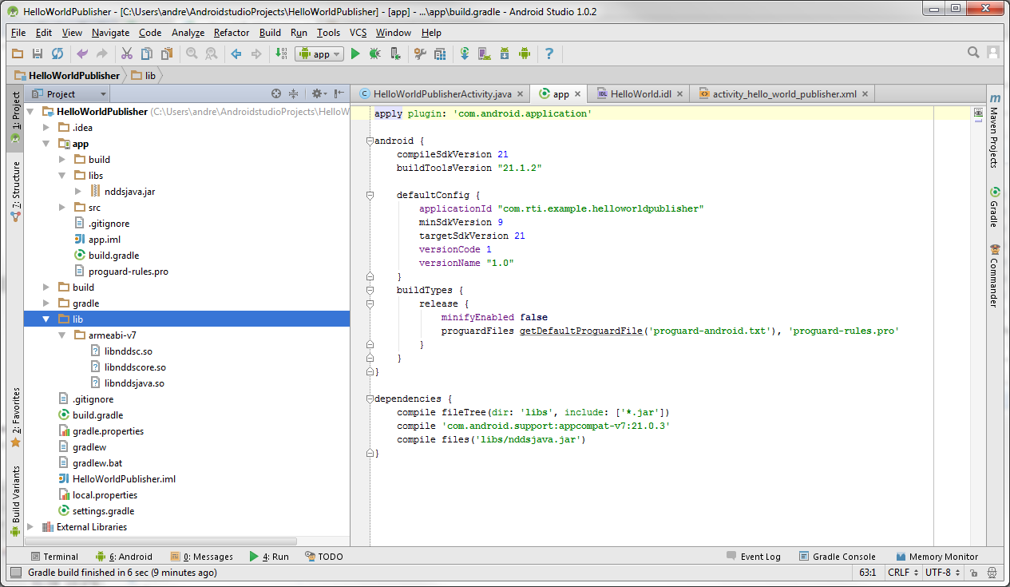Click the HelloWorldPublisher breadcrumb

67,76
